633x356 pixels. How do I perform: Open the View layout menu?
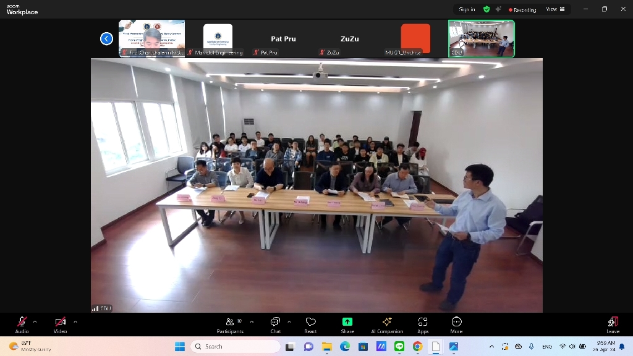coord(555,9)
